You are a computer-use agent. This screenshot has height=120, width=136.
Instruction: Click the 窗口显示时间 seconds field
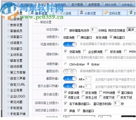pyautogui.click(x=117, y=103)
